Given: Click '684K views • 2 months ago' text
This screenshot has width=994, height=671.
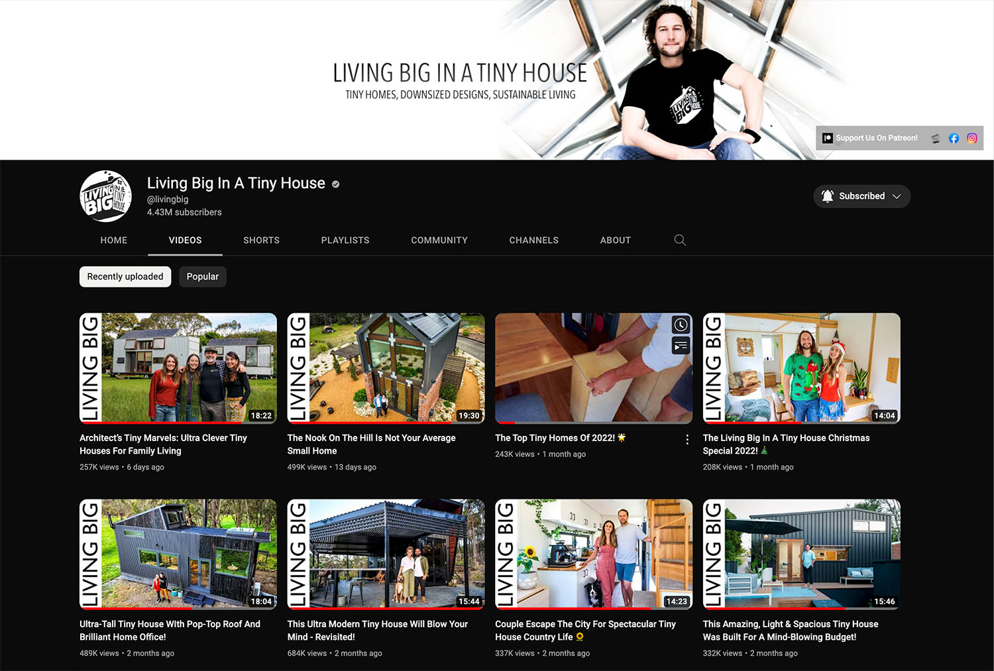Looking at the screenshot, I should 335,653.
